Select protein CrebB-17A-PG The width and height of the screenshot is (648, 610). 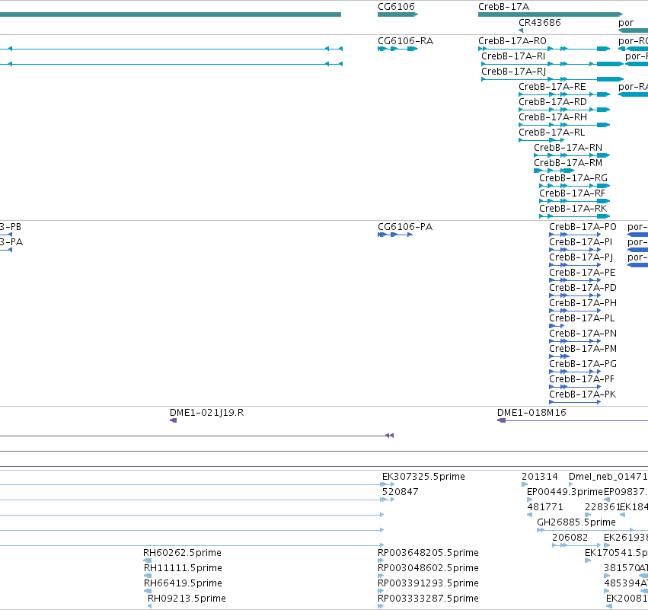(583, 365)
